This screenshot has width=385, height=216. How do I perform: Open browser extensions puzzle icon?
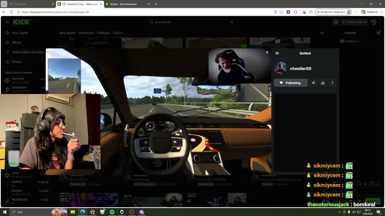point(296,12)
